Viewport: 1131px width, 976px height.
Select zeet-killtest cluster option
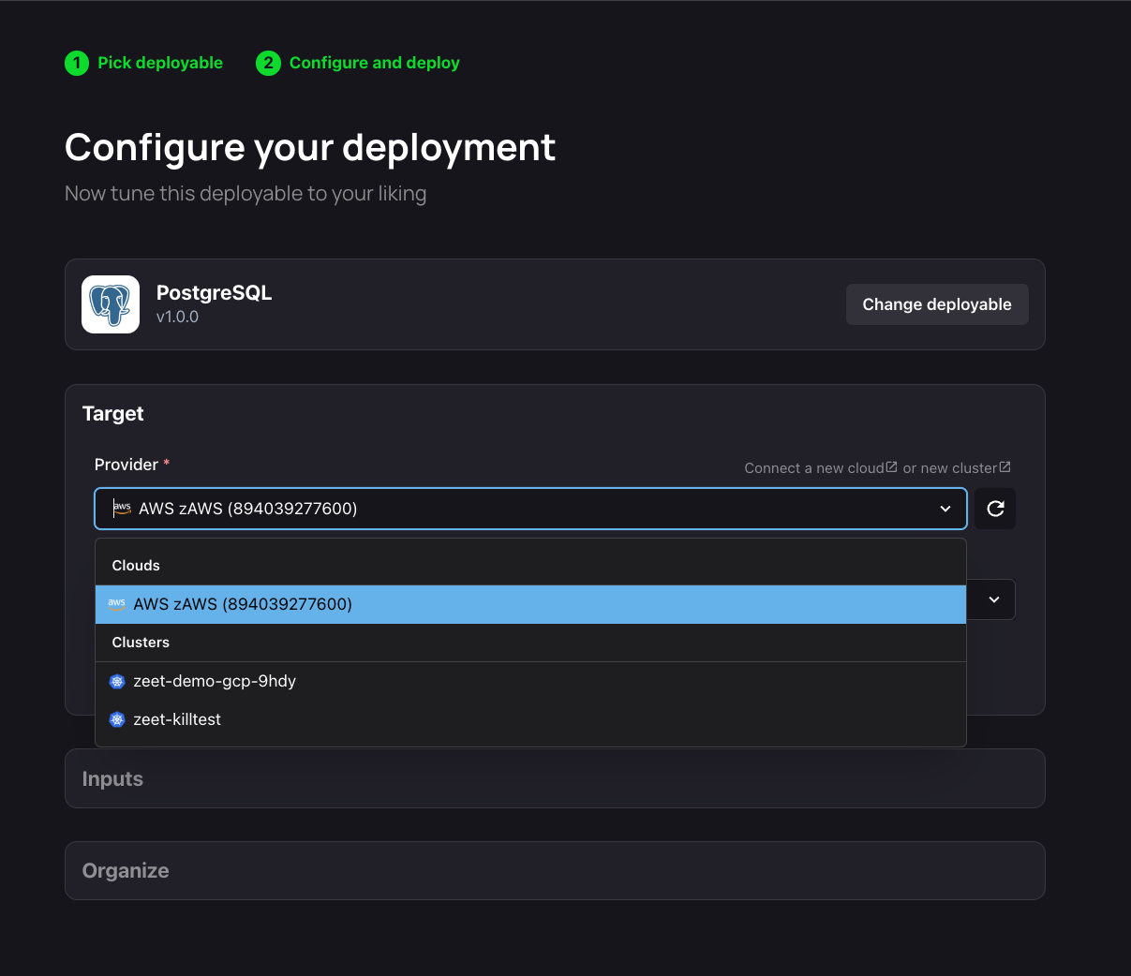[530, 719]
